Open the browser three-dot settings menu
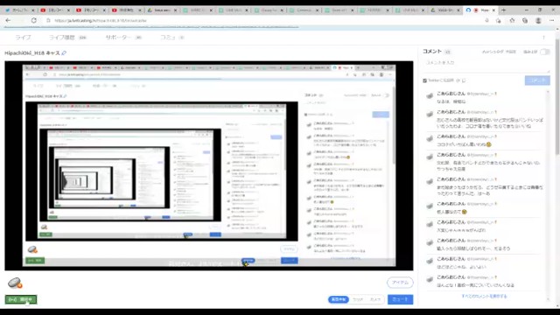The image size is (560, 315). (x=551, y=21)
